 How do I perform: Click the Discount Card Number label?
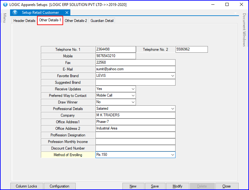(x=68, y=148)
